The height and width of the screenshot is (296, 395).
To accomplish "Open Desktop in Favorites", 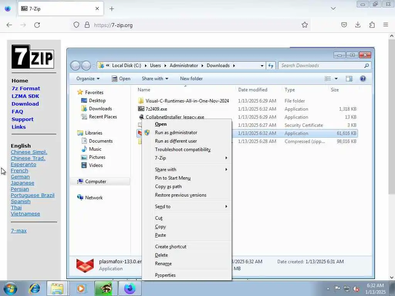I will tap(97, 101).
